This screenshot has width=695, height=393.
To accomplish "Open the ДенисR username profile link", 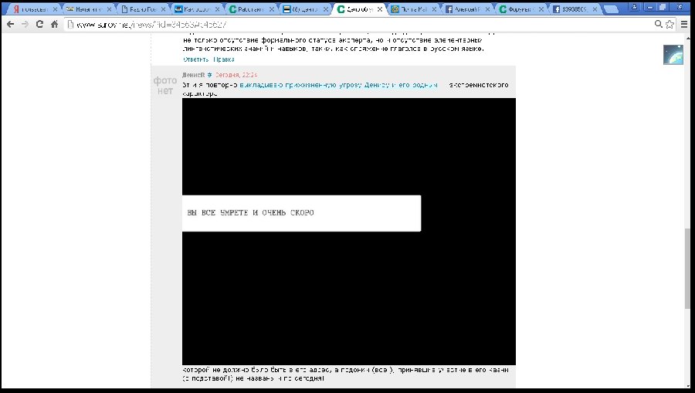I will (x=193, y=75).
